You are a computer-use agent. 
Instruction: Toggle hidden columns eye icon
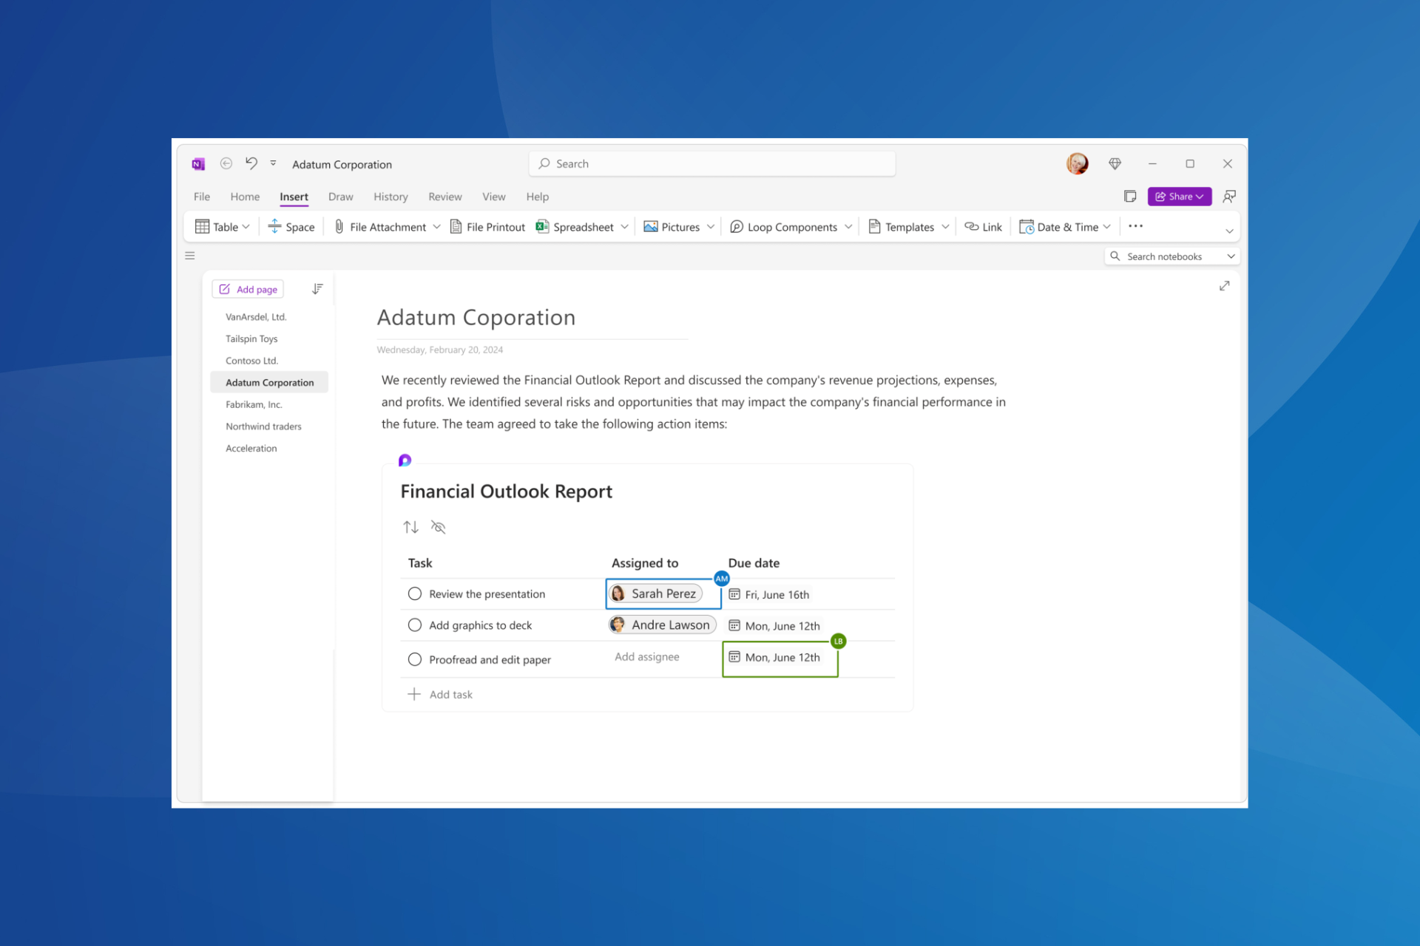coord(438,527)
